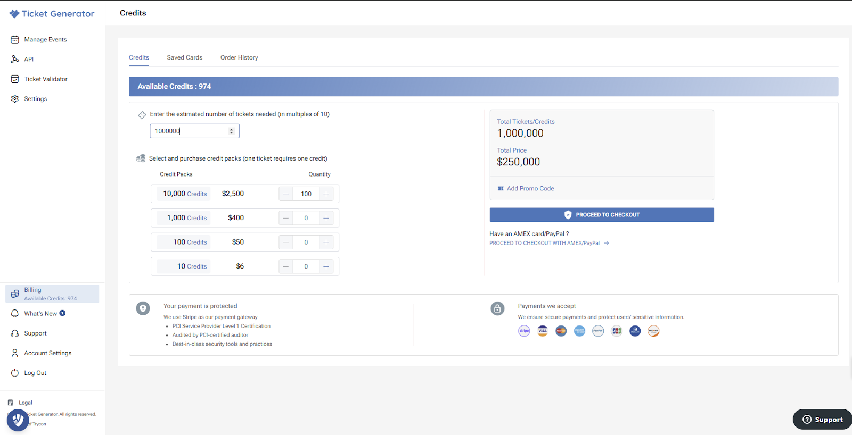Open the Manage Events calendar icon

pyautogui.click(x=15, y=40)
